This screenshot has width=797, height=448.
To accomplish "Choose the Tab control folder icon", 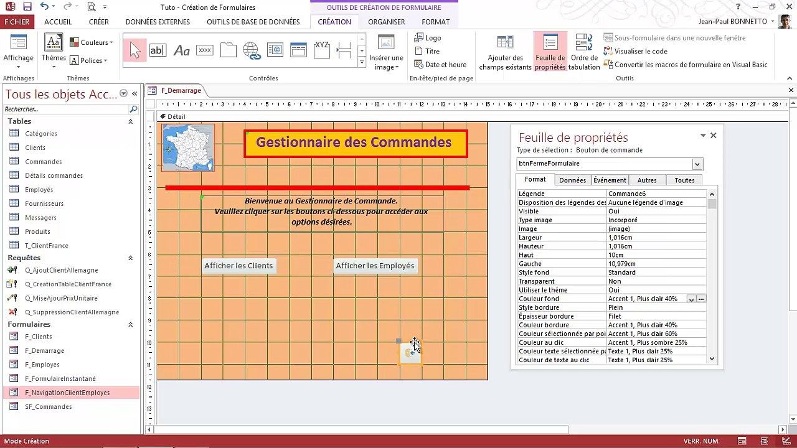I will pos(228,50).
